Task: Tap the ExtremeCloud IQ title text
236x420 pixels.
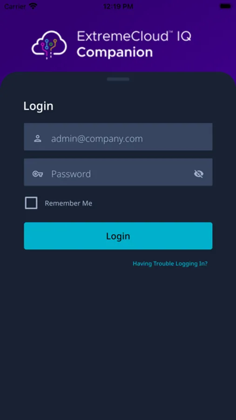Action: (134, 36)
